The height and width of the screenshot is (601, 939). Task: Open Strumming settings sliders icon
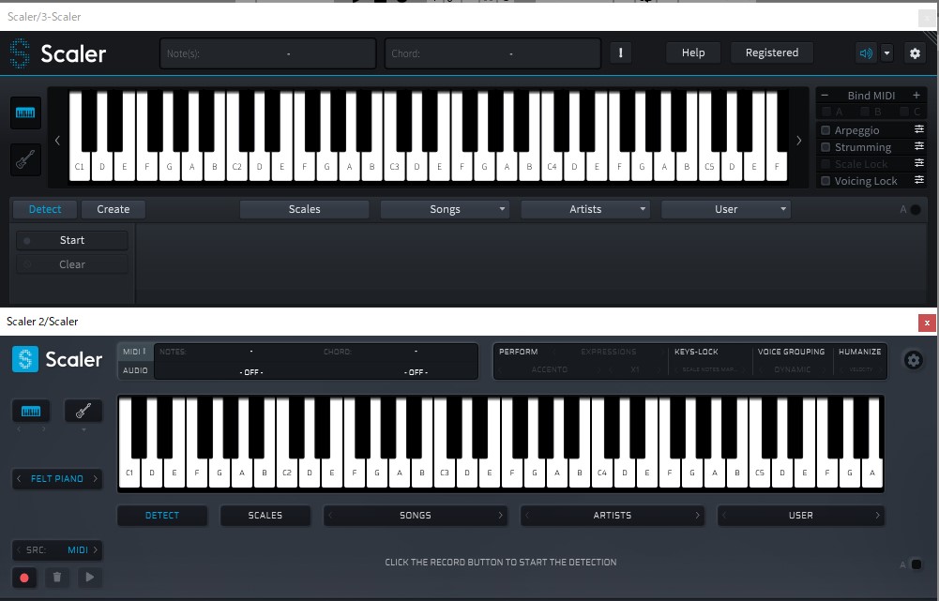point(918,146)
